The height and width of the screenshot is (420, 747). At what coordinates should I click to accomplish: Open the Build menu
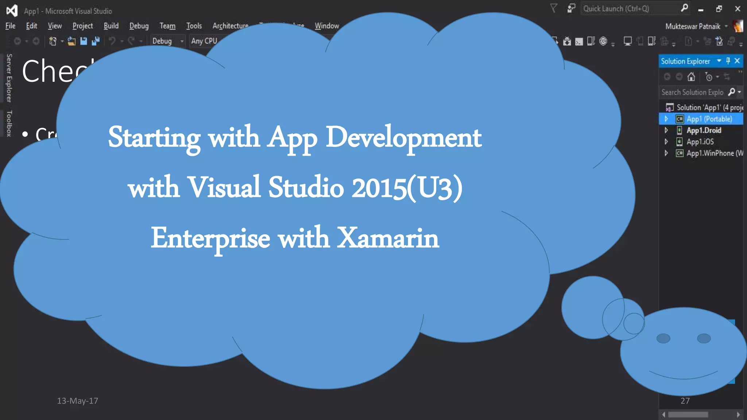(x=111, y=26)
